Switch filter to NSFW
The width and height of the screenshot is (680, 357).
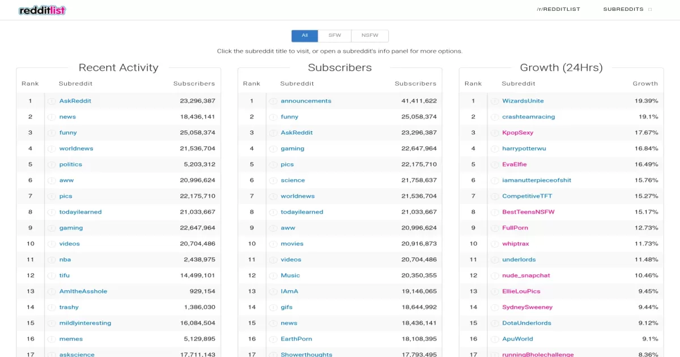pos(370,36)
